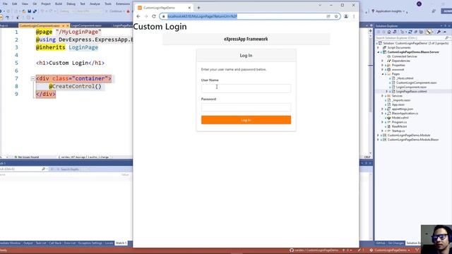Switch to the Git Changes tab
The image size is (452, 254).
click(395, 243)
